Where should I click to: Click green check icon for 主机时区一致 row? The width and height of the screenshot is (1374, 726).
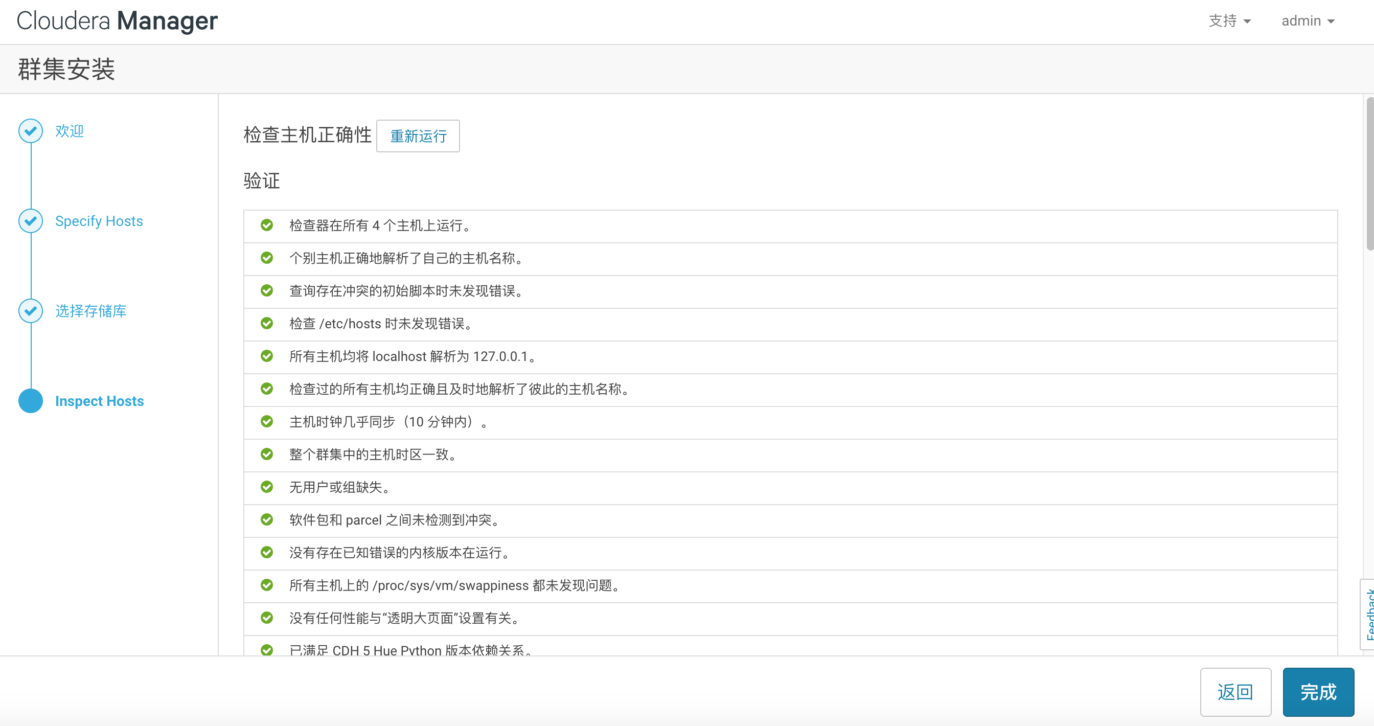267,455
